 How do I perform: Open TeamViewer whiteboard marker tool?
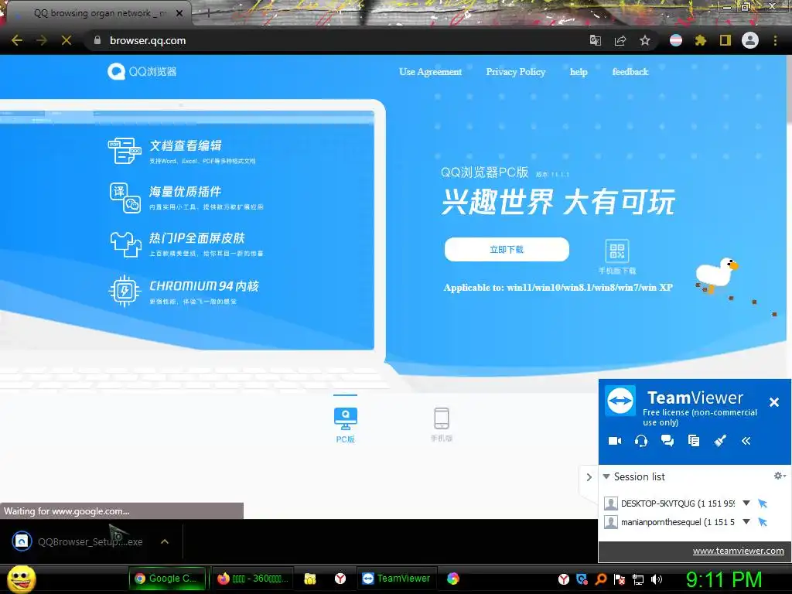[720, 441]
